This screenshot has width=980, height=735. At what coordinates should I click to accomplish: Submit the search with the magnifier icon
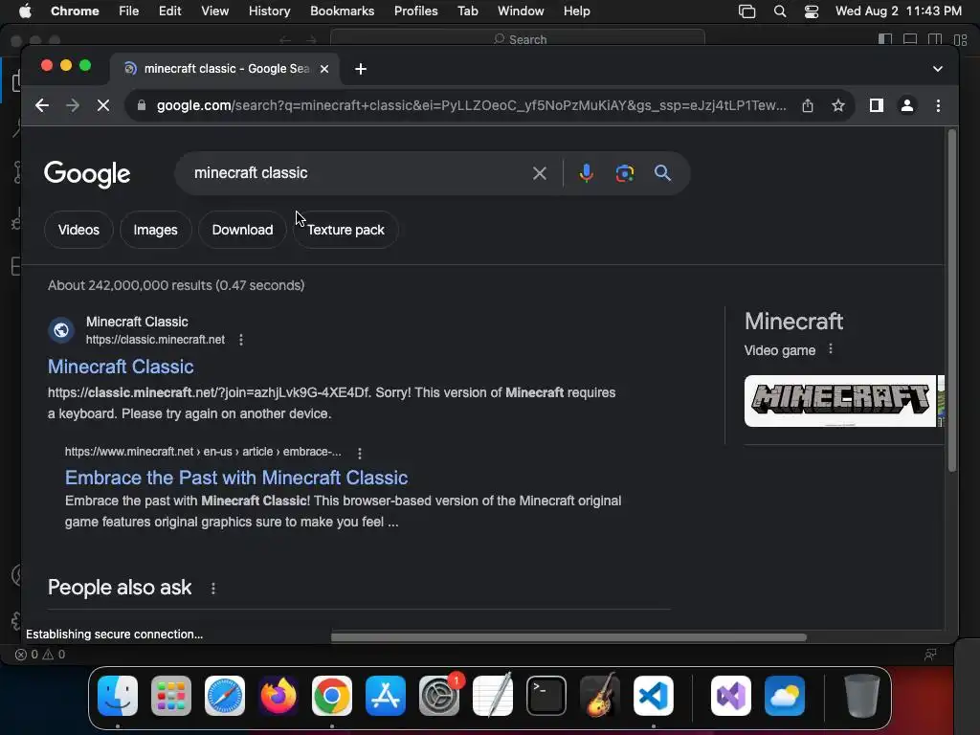(x=662, y=173)
